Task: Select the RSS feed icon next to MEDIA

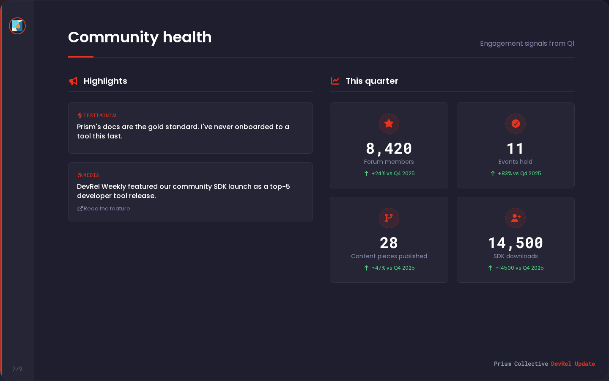Action: (80, 175)
